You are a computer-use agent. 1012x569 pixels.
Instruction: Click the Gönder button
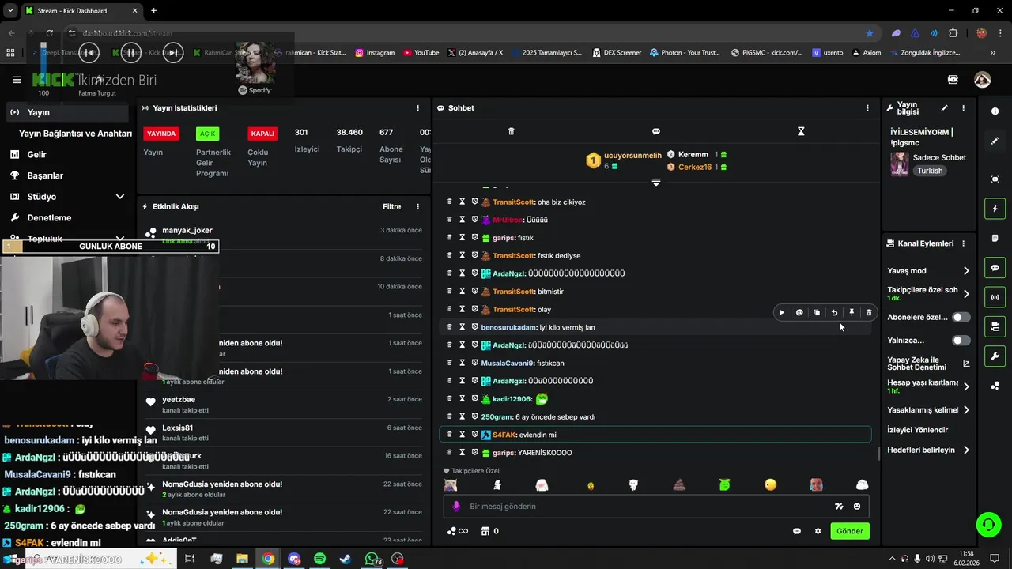850,531
